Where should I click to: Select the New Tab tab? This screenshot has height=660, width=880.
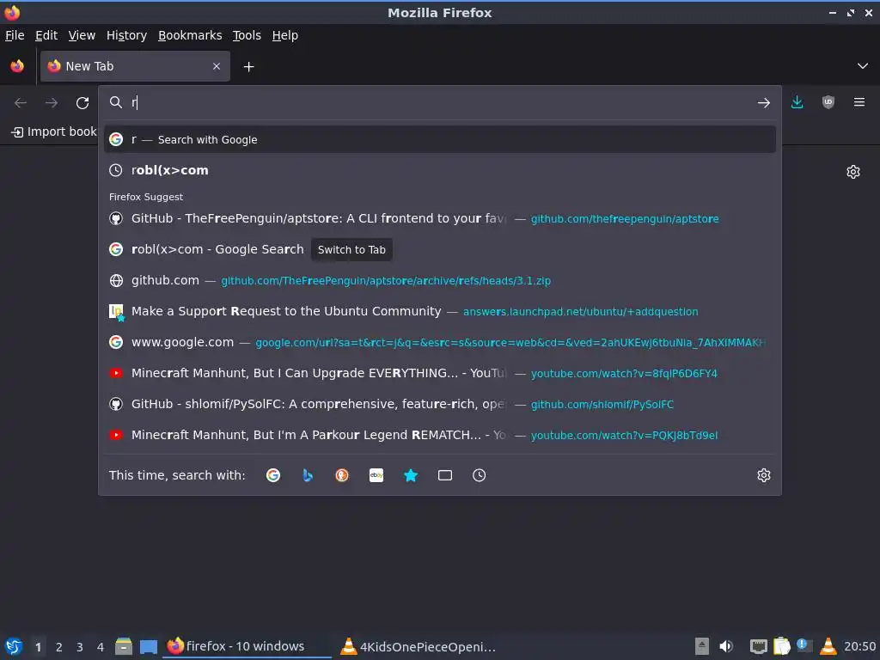[x=135, y=66]
